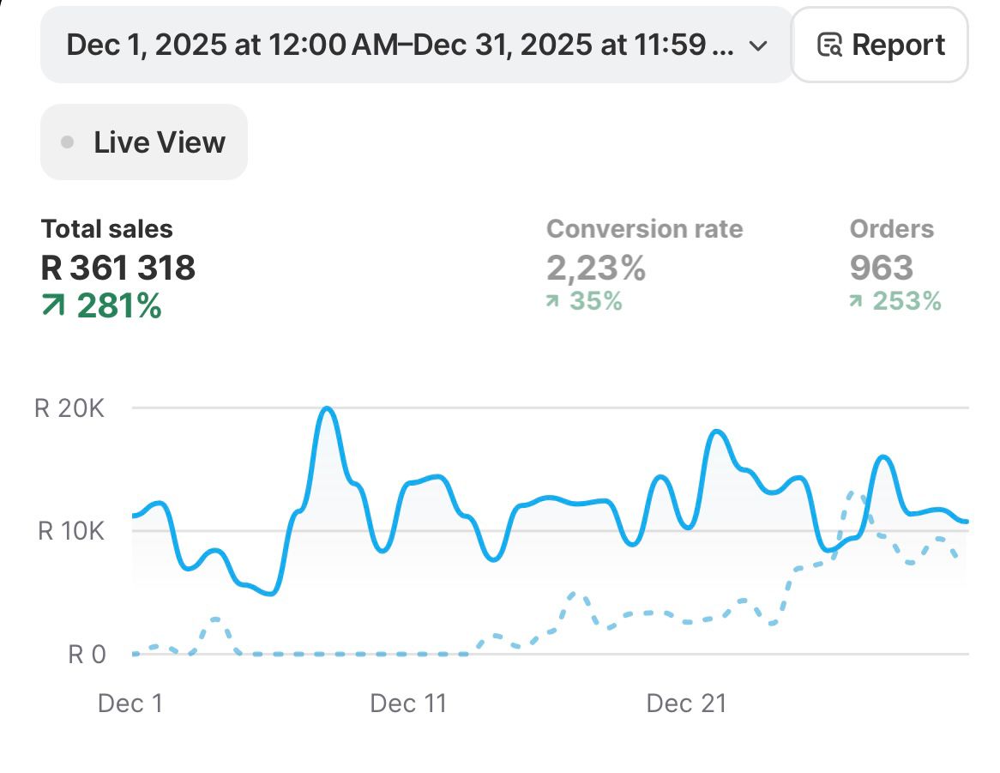Click the Dec 21 axis label
Viewport: 1000px width, 773px height.
click(x=686, y=704)
